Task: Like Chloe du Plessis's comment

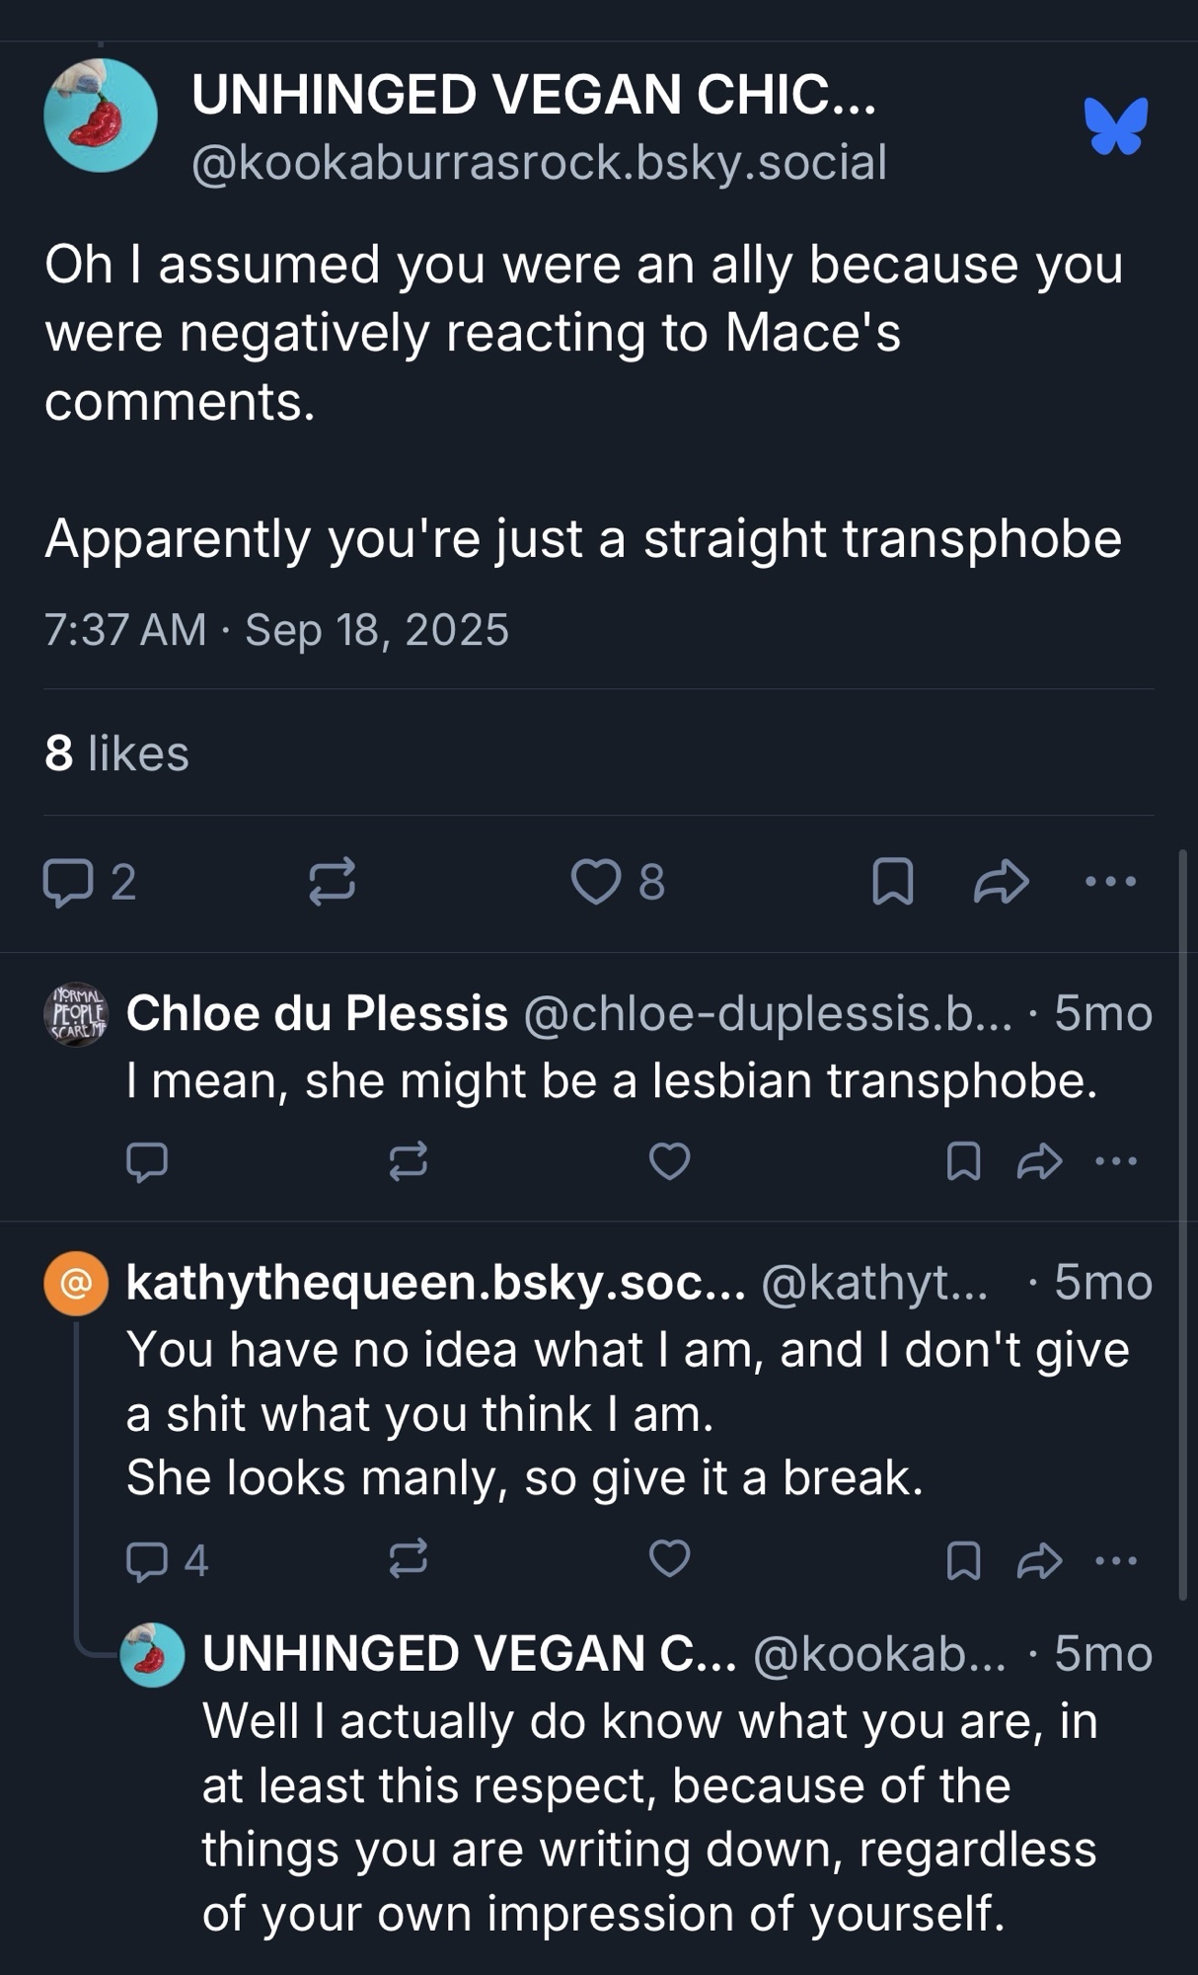Action: (x=669, y=1161)
